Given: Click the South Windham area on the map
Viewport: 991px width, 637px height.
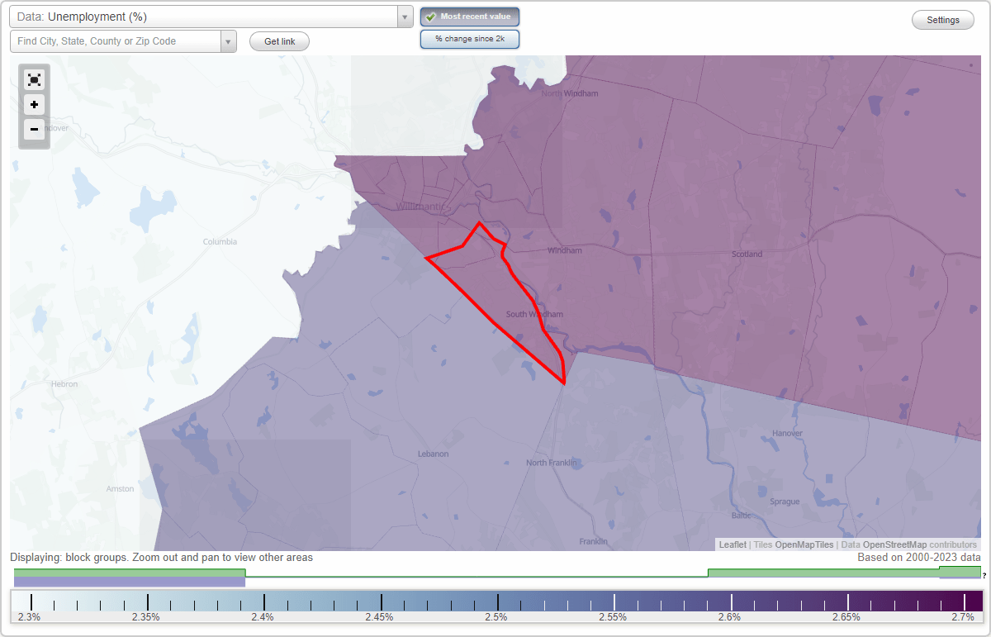Looking at the screenshot, I should 535,314.
